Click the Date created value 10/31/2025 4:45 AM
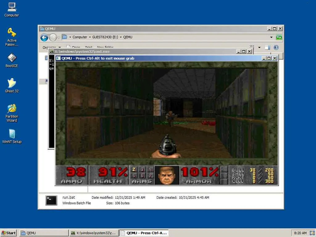This screenshot has width=316, height=237. (194, 197)
